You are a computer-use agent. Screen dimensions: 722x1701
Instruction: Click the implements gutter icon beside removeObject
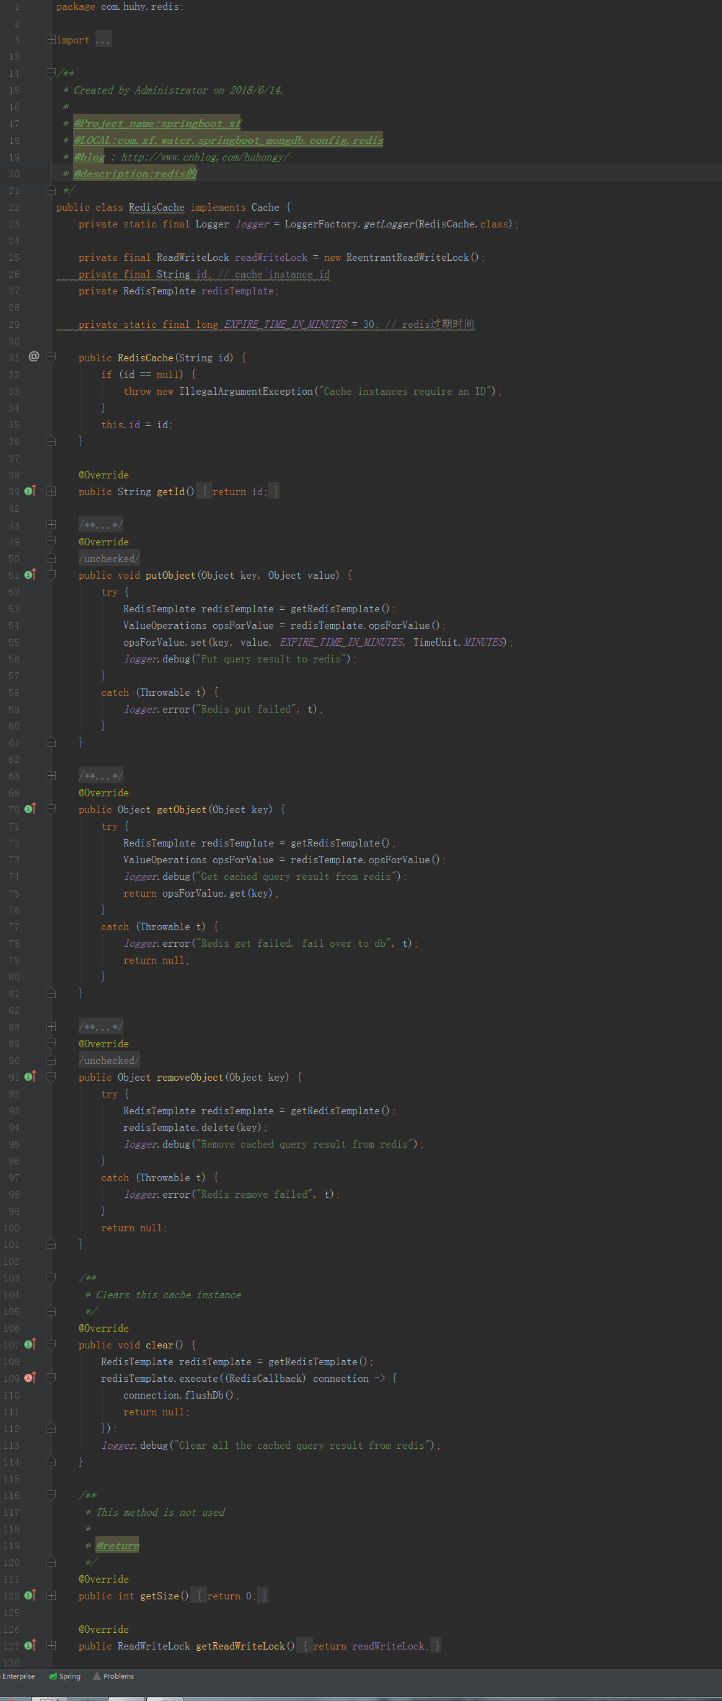tap(30, 1077)
